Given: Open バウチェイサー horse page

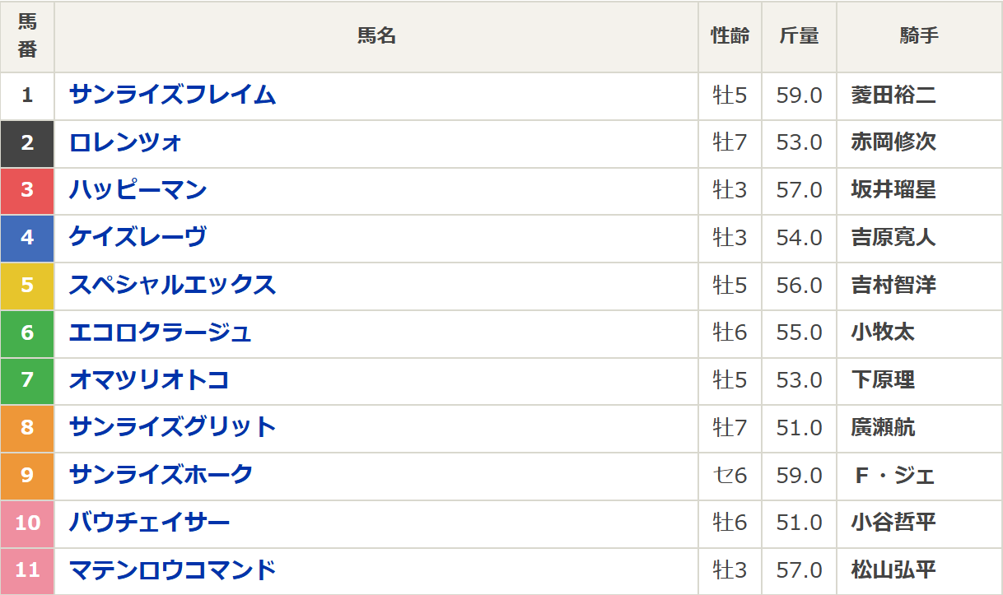Looking at the screenshot, I should 149,523.
